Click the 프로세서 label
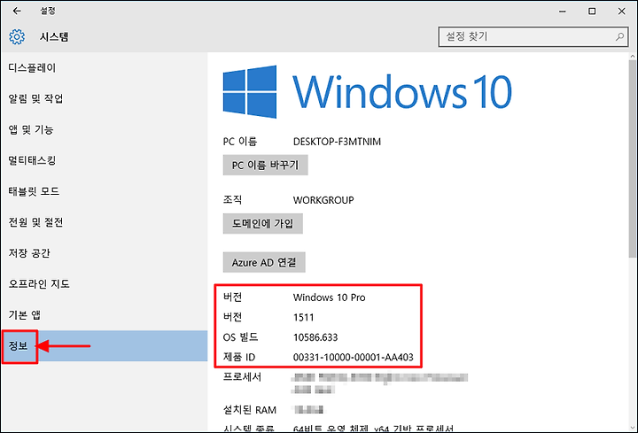Viewport: 638px width, 433px height. 242,377
